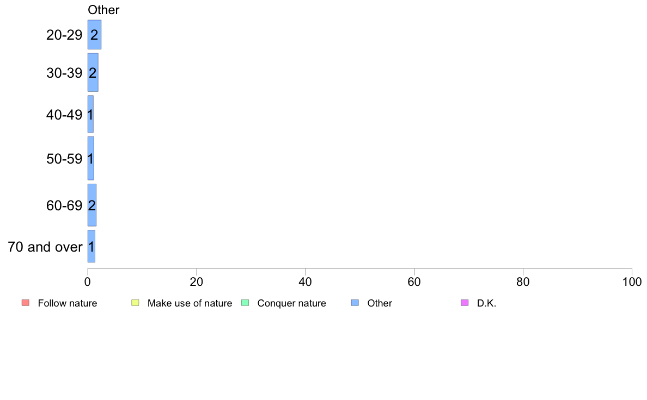647x400 pixels.
Task: Click the Follow nature red legend swatch
Action: [26, 303]
